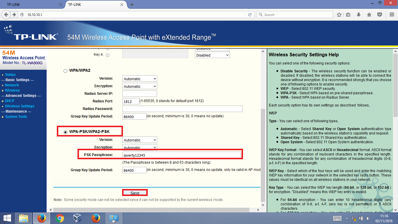
Task: Click the PSK Passphrase field
Action: (x=182, y=155)
